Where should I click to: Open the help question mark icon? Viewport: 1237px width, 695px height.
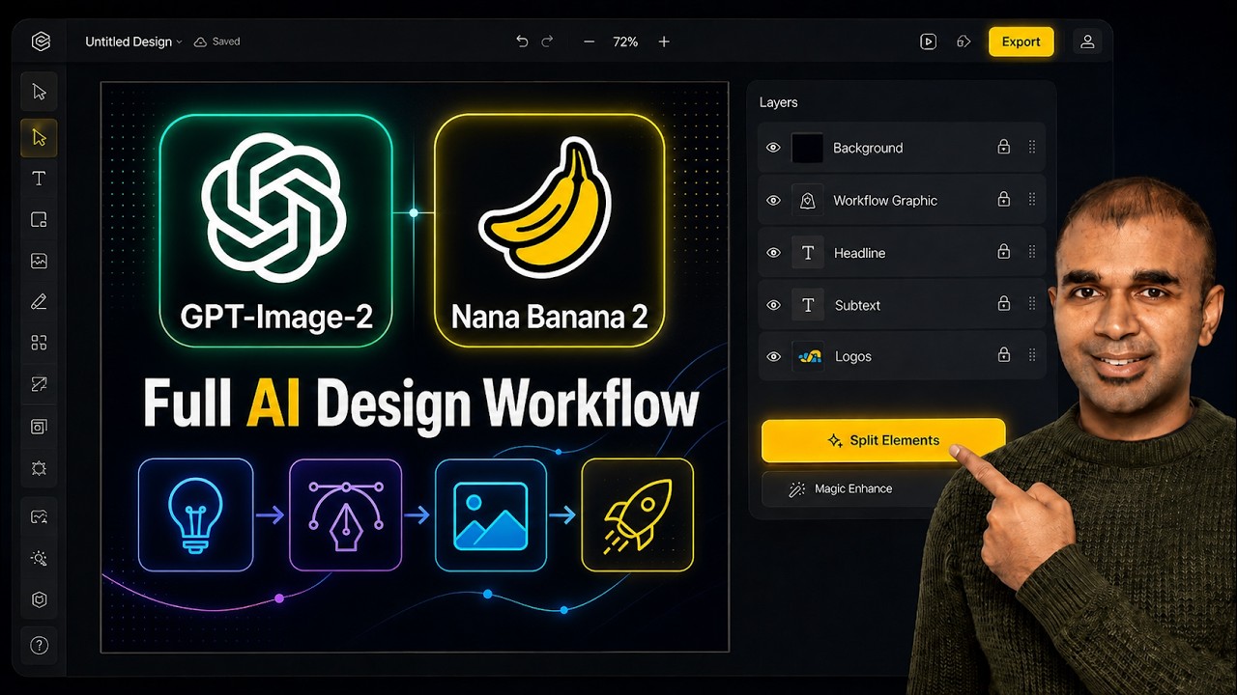coord(39,645)
